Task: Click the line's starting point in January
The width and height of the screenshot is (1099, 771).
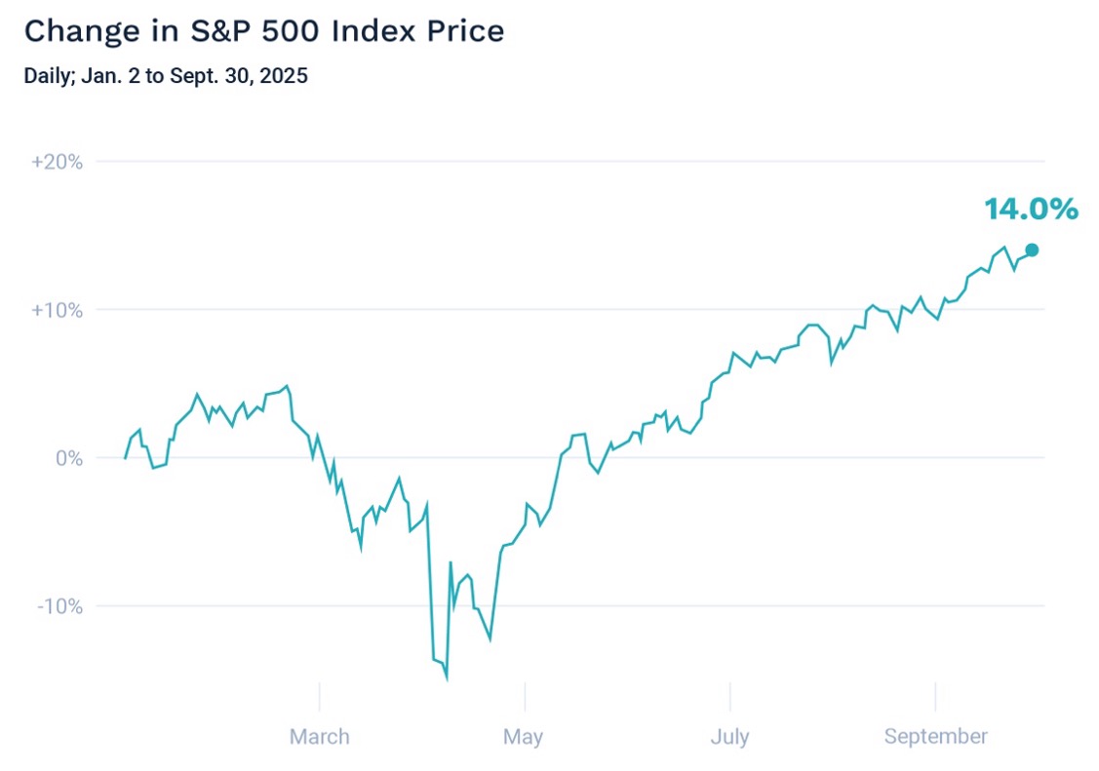Action: point(125,458)
